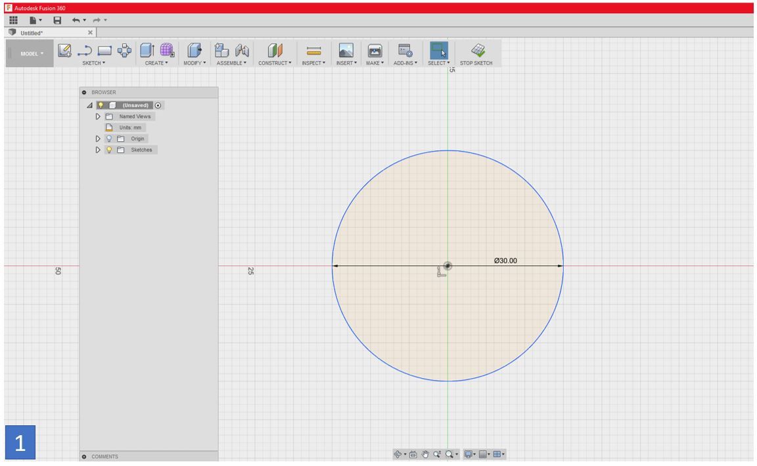Open the redo history dropdown arrow
The width and height of the screenshot is (757, 466).
[x=105, y=20]
